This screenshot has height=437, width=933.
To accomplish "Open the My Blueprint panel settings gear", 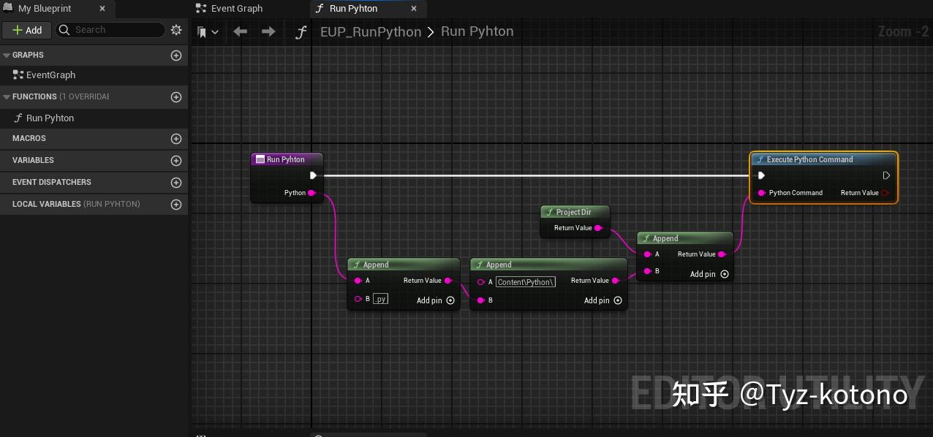I will [x=175, y=30].
